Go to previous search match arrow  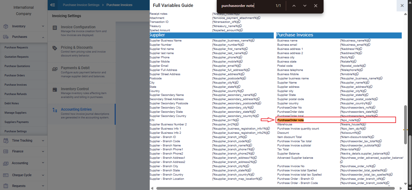[x=294, y=6]
